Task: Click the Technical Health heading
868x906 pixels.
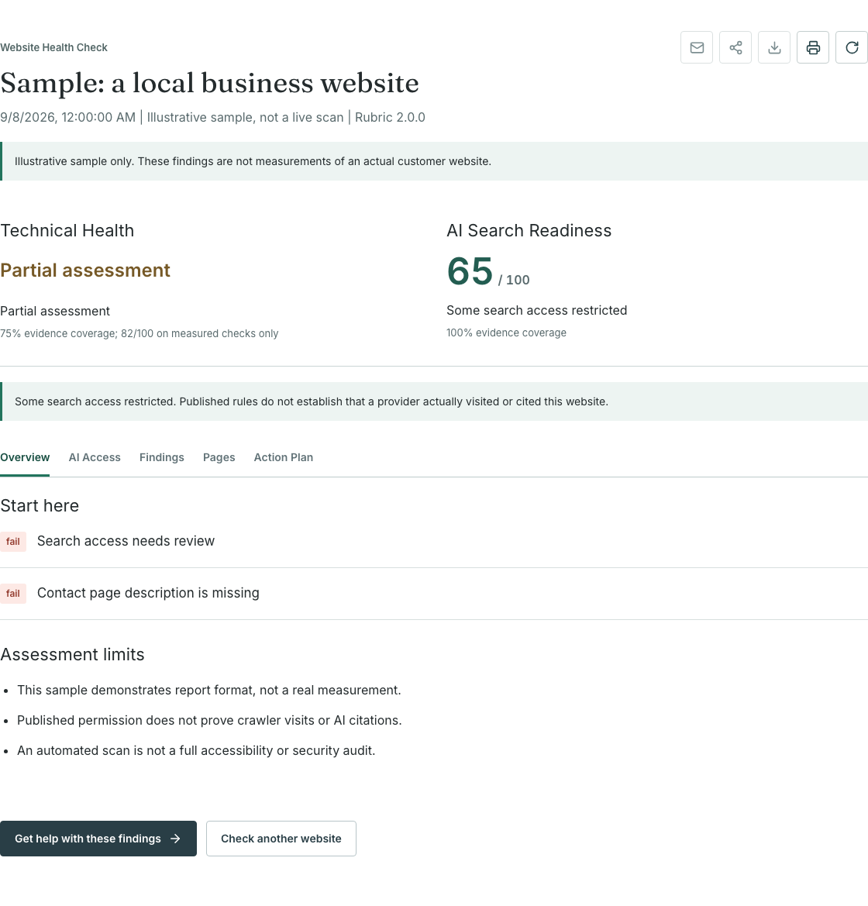Action: 67,230
